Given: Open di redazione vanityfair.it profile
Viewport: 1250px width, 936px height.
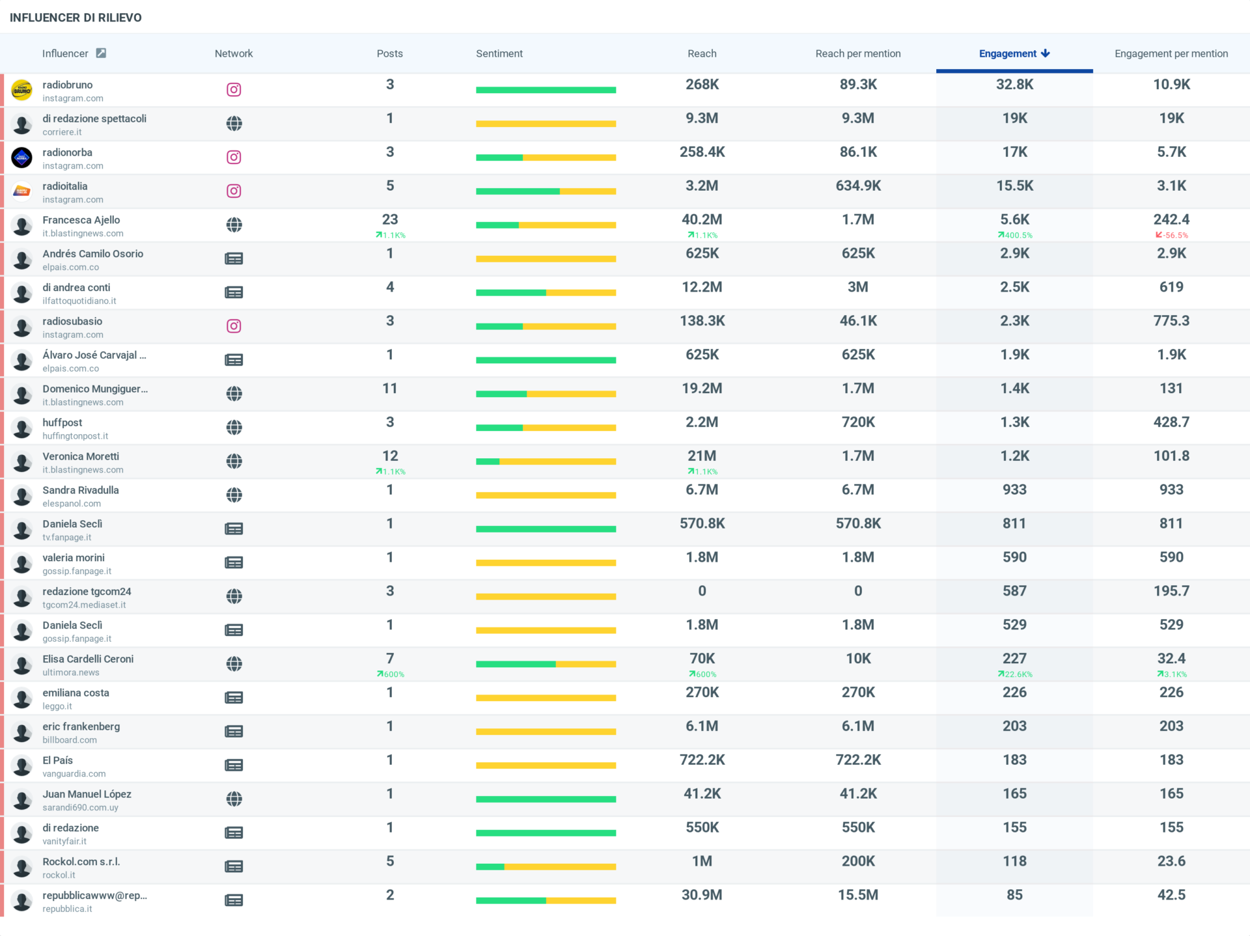Looking at the screenshot, I should 70,828.
